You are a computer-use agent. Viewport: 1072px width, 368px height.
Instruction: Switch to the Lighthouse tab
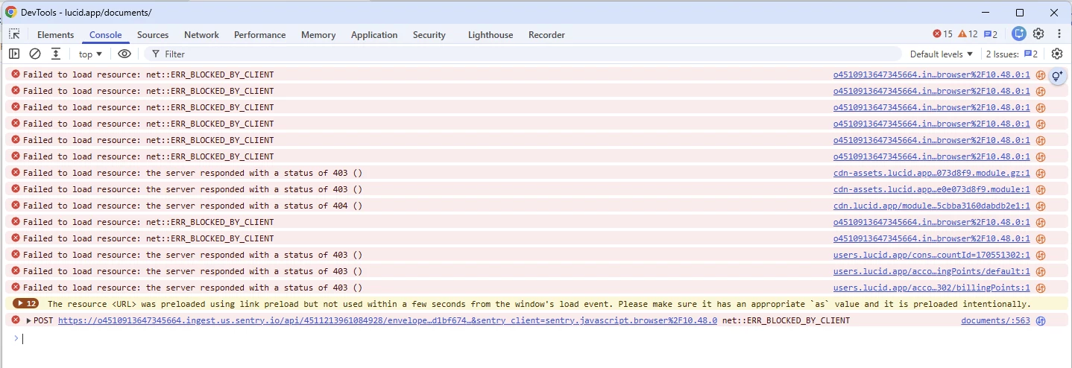[x=491, y=34]
